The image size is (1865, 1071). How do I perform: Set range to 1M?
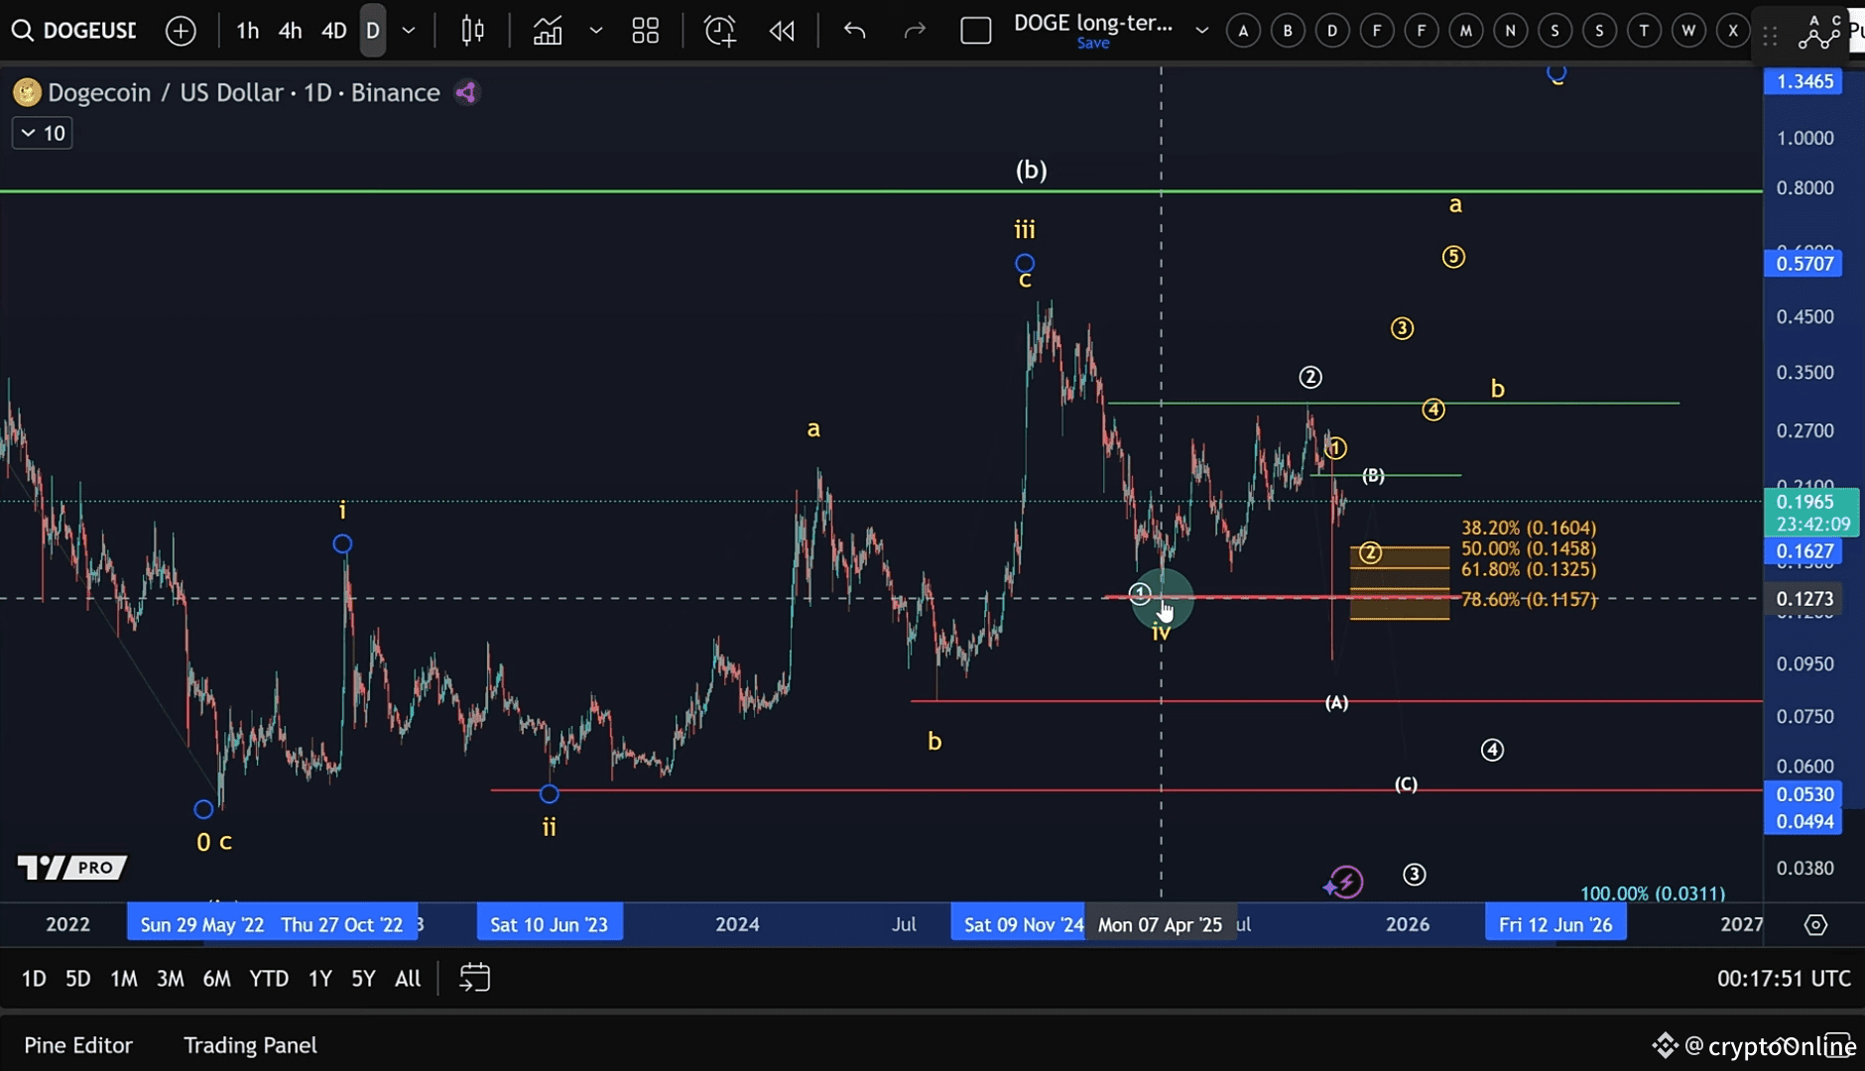click(124, 979)
